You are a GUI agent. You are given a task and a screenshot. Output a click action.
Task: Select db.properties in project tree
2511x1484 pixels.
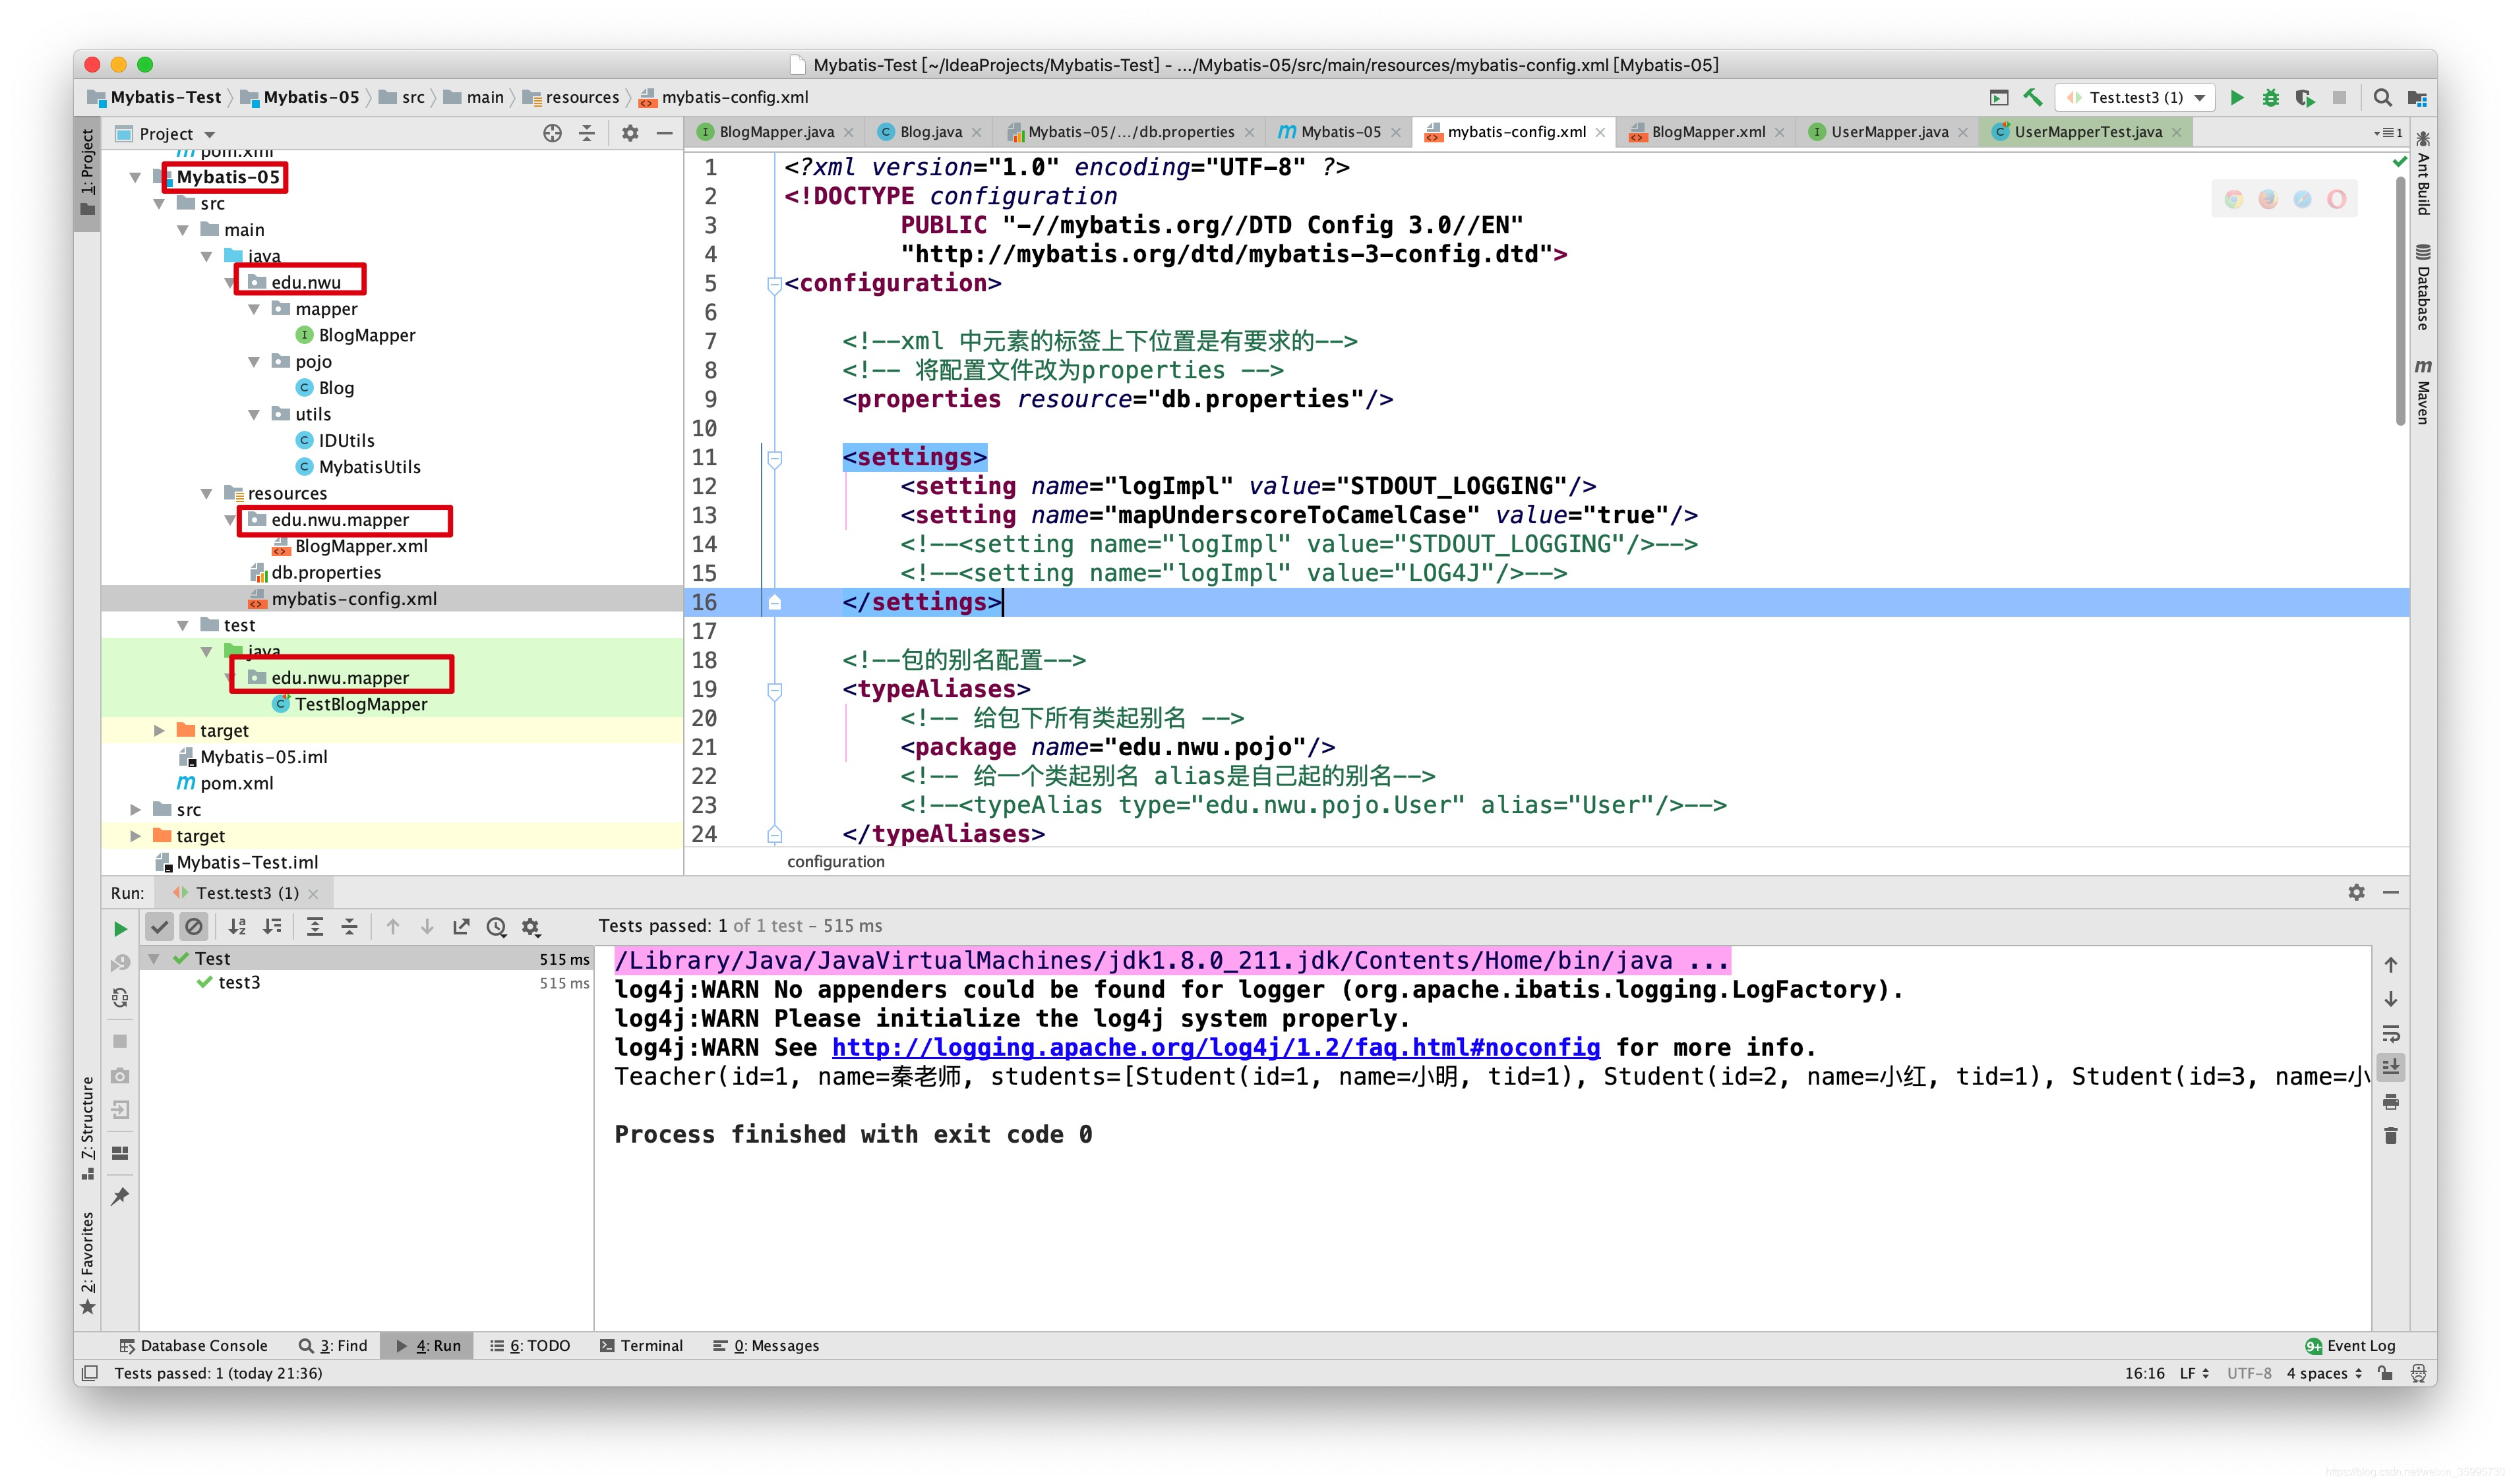(x=325, y=572)
